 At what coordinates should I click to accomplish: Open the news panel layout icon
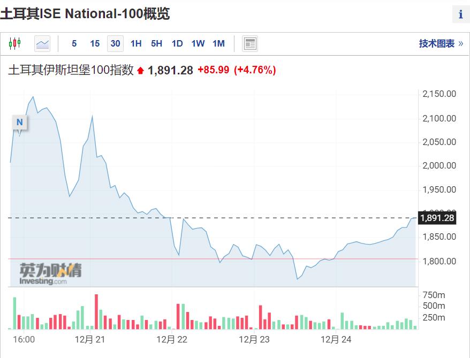point(250,43)
